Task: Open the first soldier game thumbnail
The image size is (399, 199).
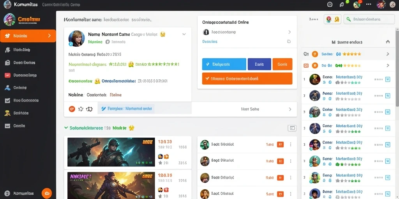Action: (x=111, y=152)
